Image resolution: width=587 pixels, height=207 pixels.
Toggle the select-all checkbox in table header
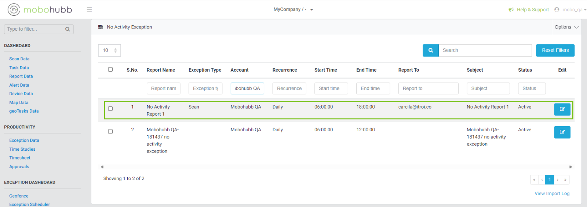click(x=110, y=69)
